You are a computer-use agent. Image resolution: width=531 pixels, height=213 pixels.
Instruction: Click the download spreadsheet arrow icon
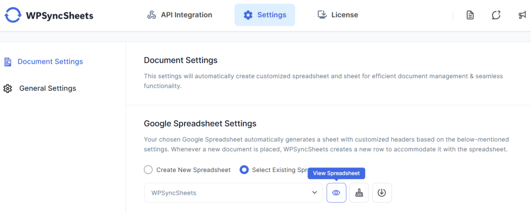click(x=382, y=193)
